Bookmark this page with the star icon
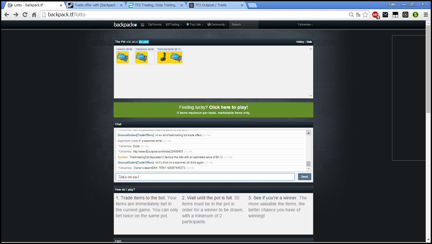This screenshot has width=432, height=244. pyautogui.click(x=365, y=14)
